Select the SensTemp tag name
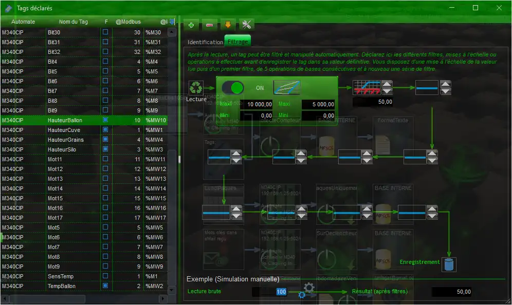 pyautogui.click(x=61, y=276)
